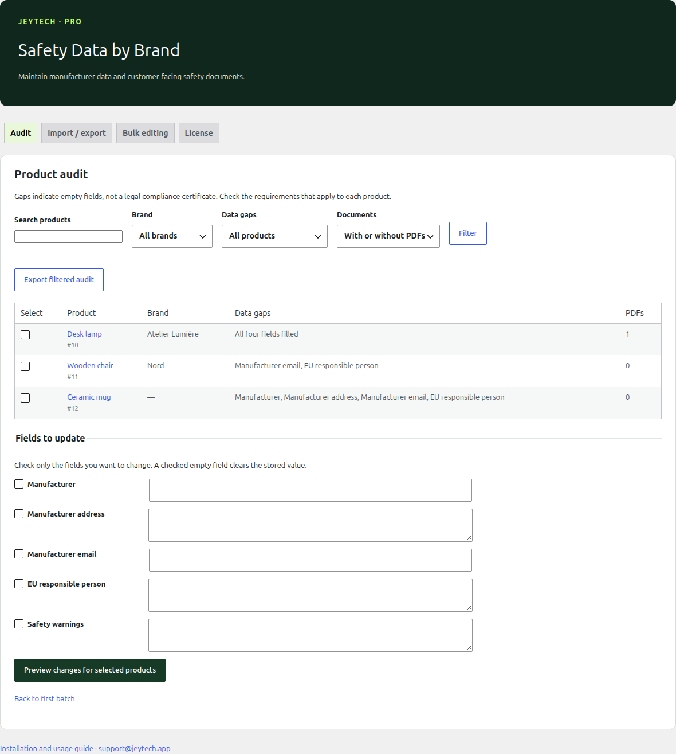Expand the Data gaps All products dropdown
The width and height of the screenshot is (676, 754).
[274, 236]
